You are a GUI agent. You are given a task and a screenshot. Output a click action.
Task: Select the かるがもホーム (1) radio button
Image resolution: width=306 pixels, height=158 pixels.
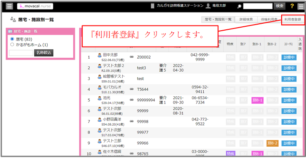12,44
